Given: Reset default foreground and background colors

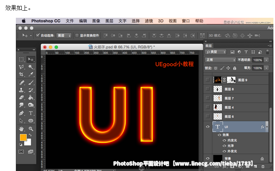Looking at the screenshot, I should click(21, 145).
